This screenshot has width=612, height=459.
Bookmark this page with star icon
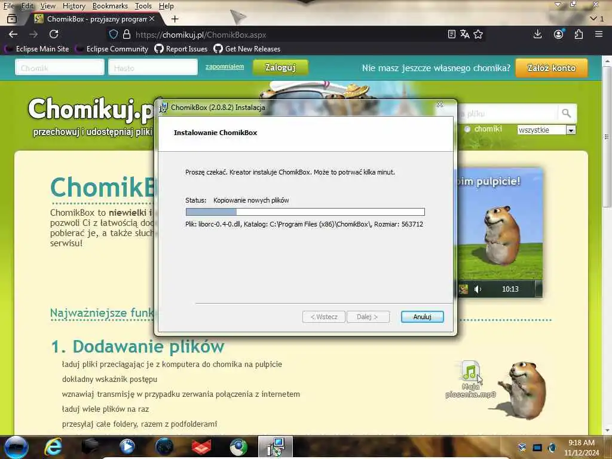pyautogui.click(x=478, y=34)
